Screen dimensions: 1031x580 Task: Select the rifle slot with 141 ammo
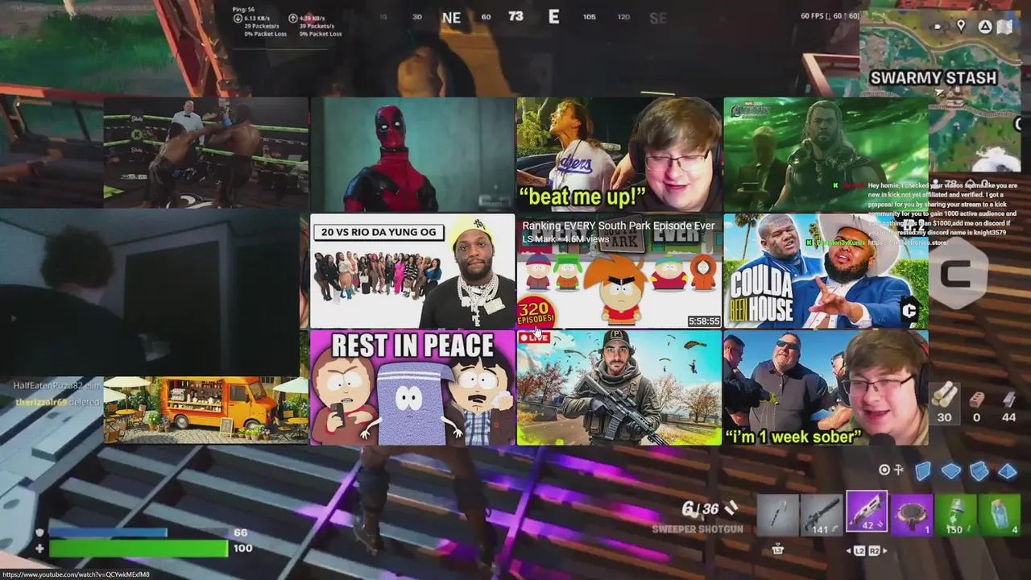(822, 515)
